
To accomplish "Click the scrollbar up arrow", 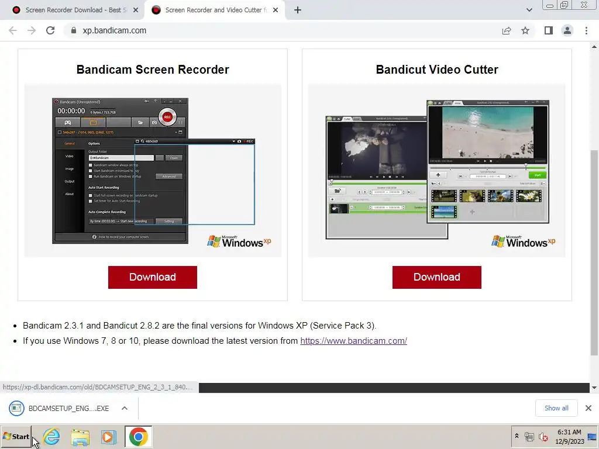I will pyautogui.click(x=594, y=47).
